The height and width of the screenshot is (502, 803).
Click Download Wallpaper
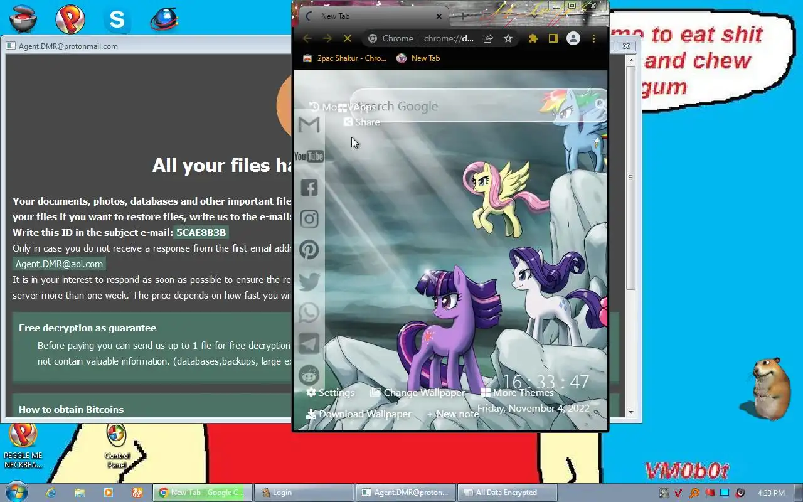click(x=359, y=414)
